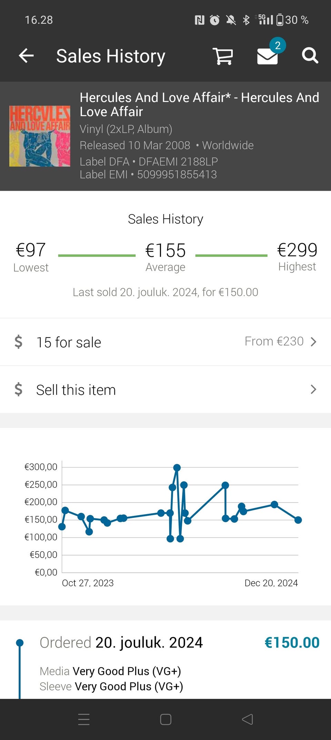Open messages inbox envelope icon
This screenshot has height=740, width=331.
(268, 56)
